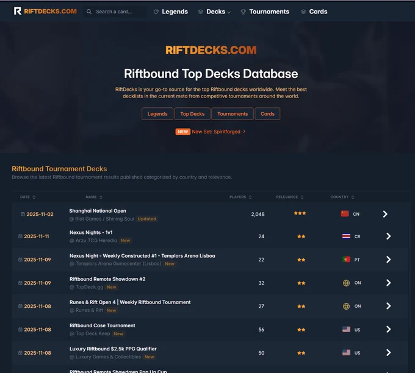The height and width of the screenshot is (373, 415).
Task: Sort table by Country column
Action: click(342, 197)
